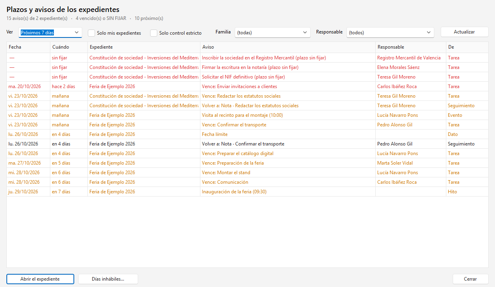Expand the Familia dropdown
This screenshot has height=287, width=495.
click(273, 33)
